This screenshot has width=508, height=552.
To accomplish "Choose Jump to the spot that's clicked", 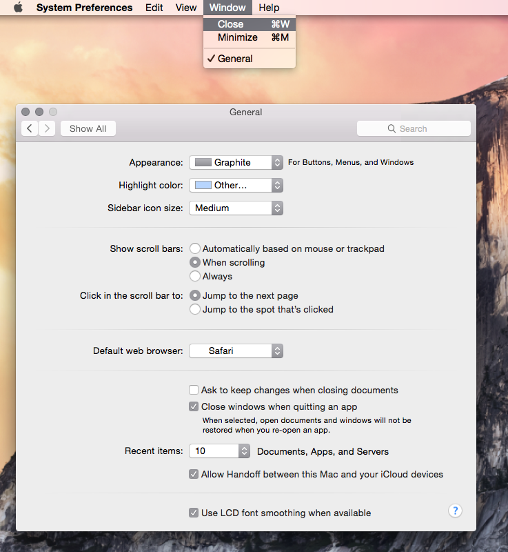I will pos(195,309).
